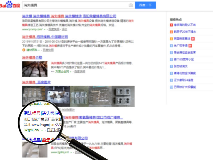The image size is (213, 160).
Task: Click the 评价 link under first result
Action: click(64, 29)
